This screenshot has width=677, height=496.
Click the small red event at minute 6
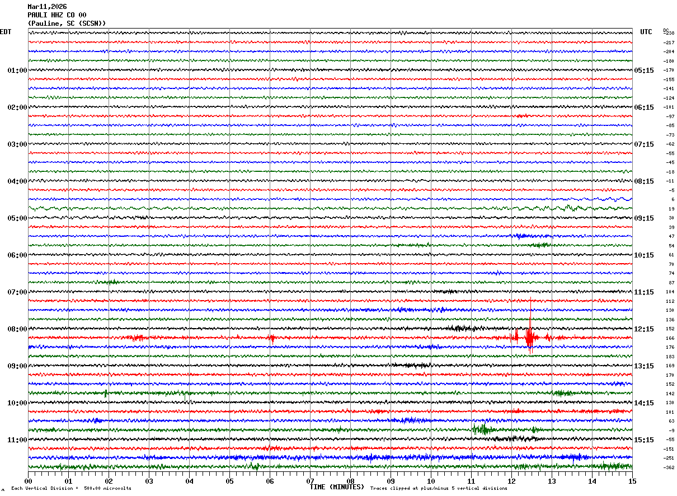tap(272, 338)
